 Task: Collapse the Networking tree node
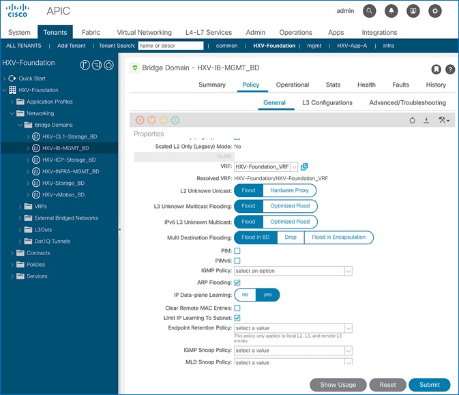pyautogui.click(x=12, y=113)
